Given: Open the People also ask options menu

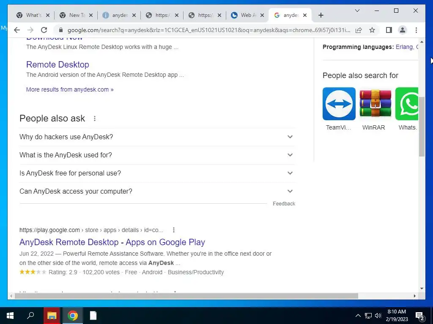Looking at the screenshot, I should pyautogui.click(x=94, y=119).
